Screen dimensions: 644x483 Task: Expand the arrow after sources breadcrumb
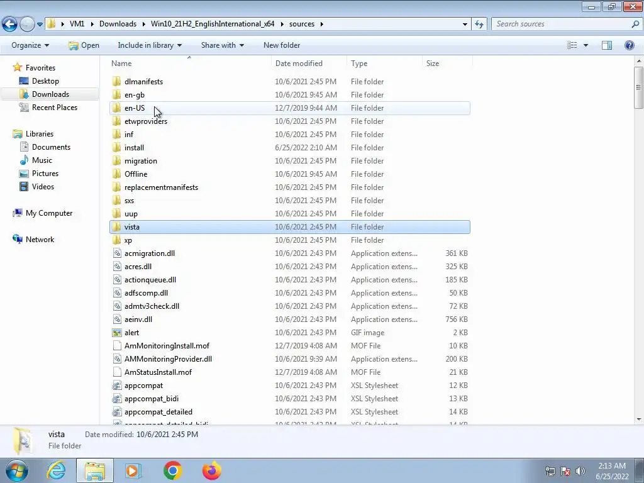coord(321,25)
